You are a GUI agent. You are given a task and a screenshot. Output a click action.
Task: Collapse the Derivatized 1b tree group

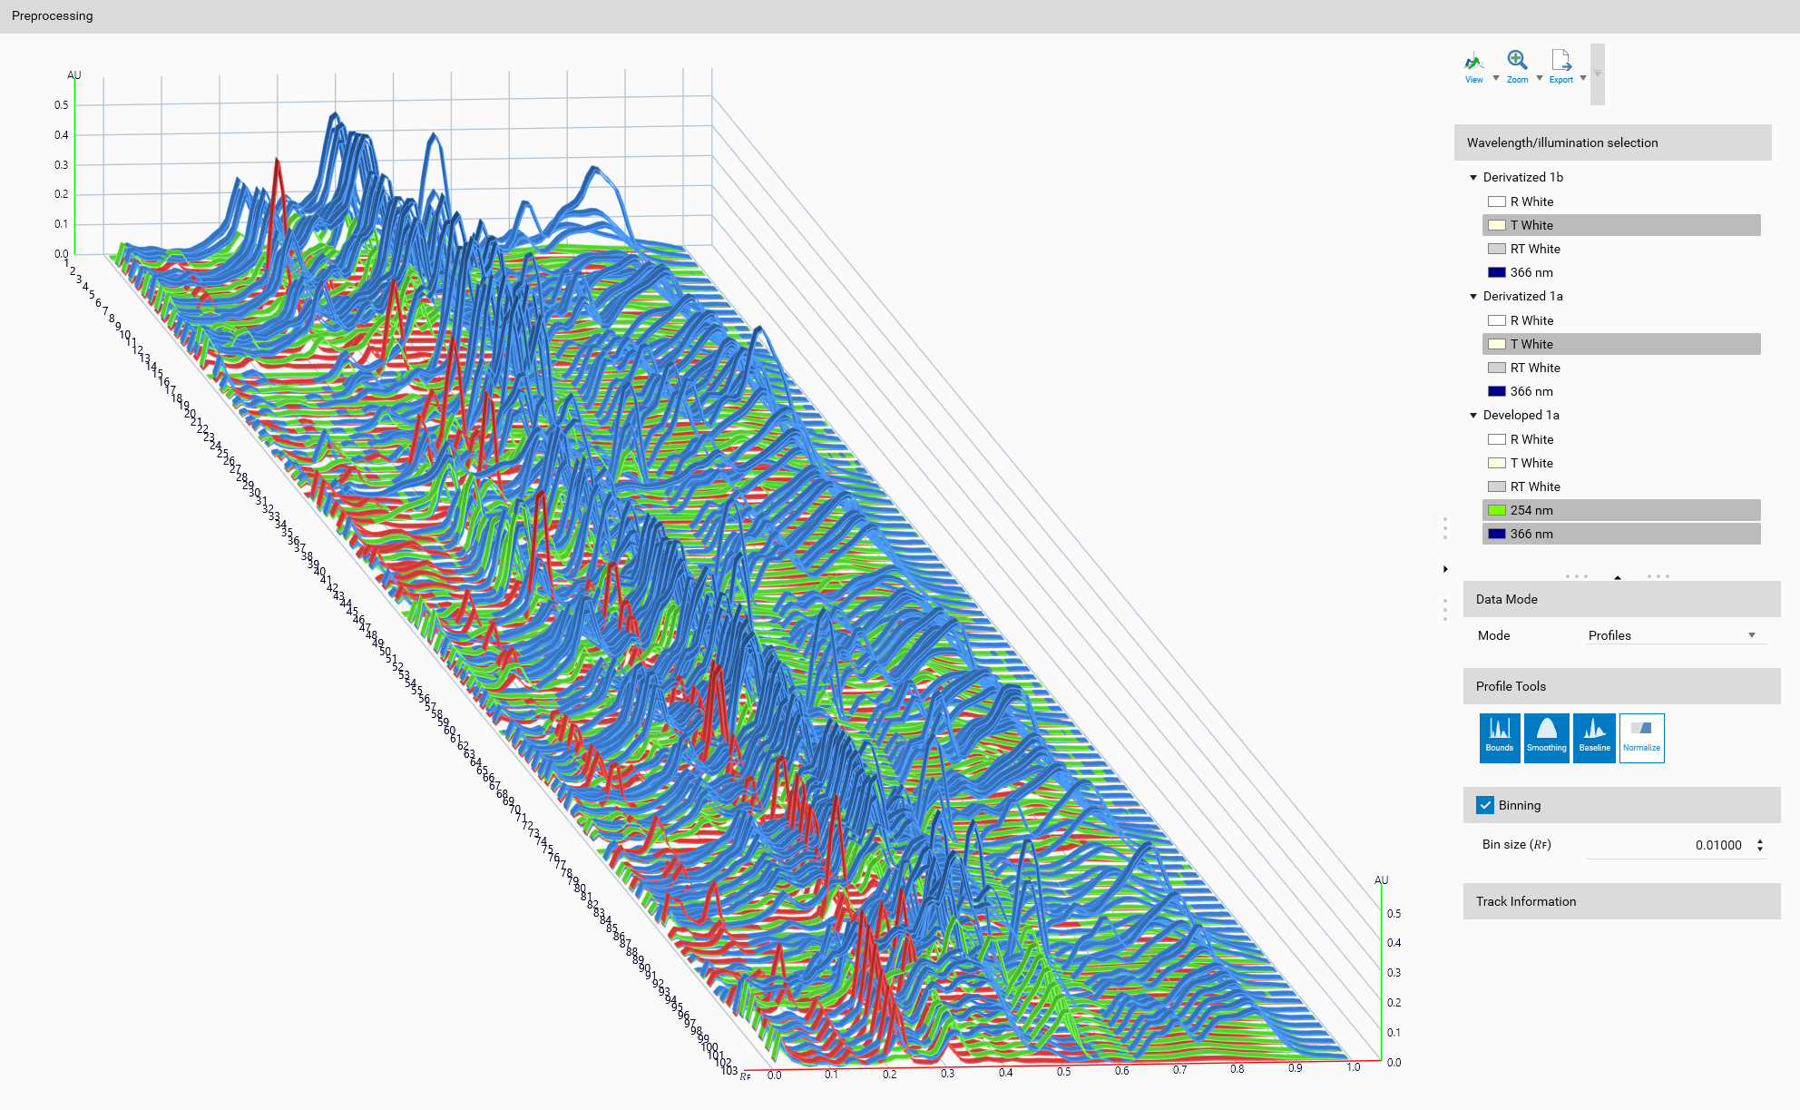tap(1473, 178)
